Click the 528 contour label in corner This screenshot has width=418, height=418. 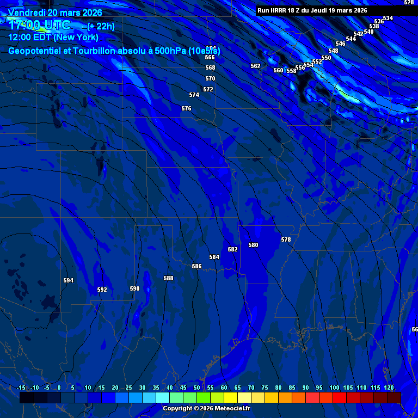pos(409,3)
